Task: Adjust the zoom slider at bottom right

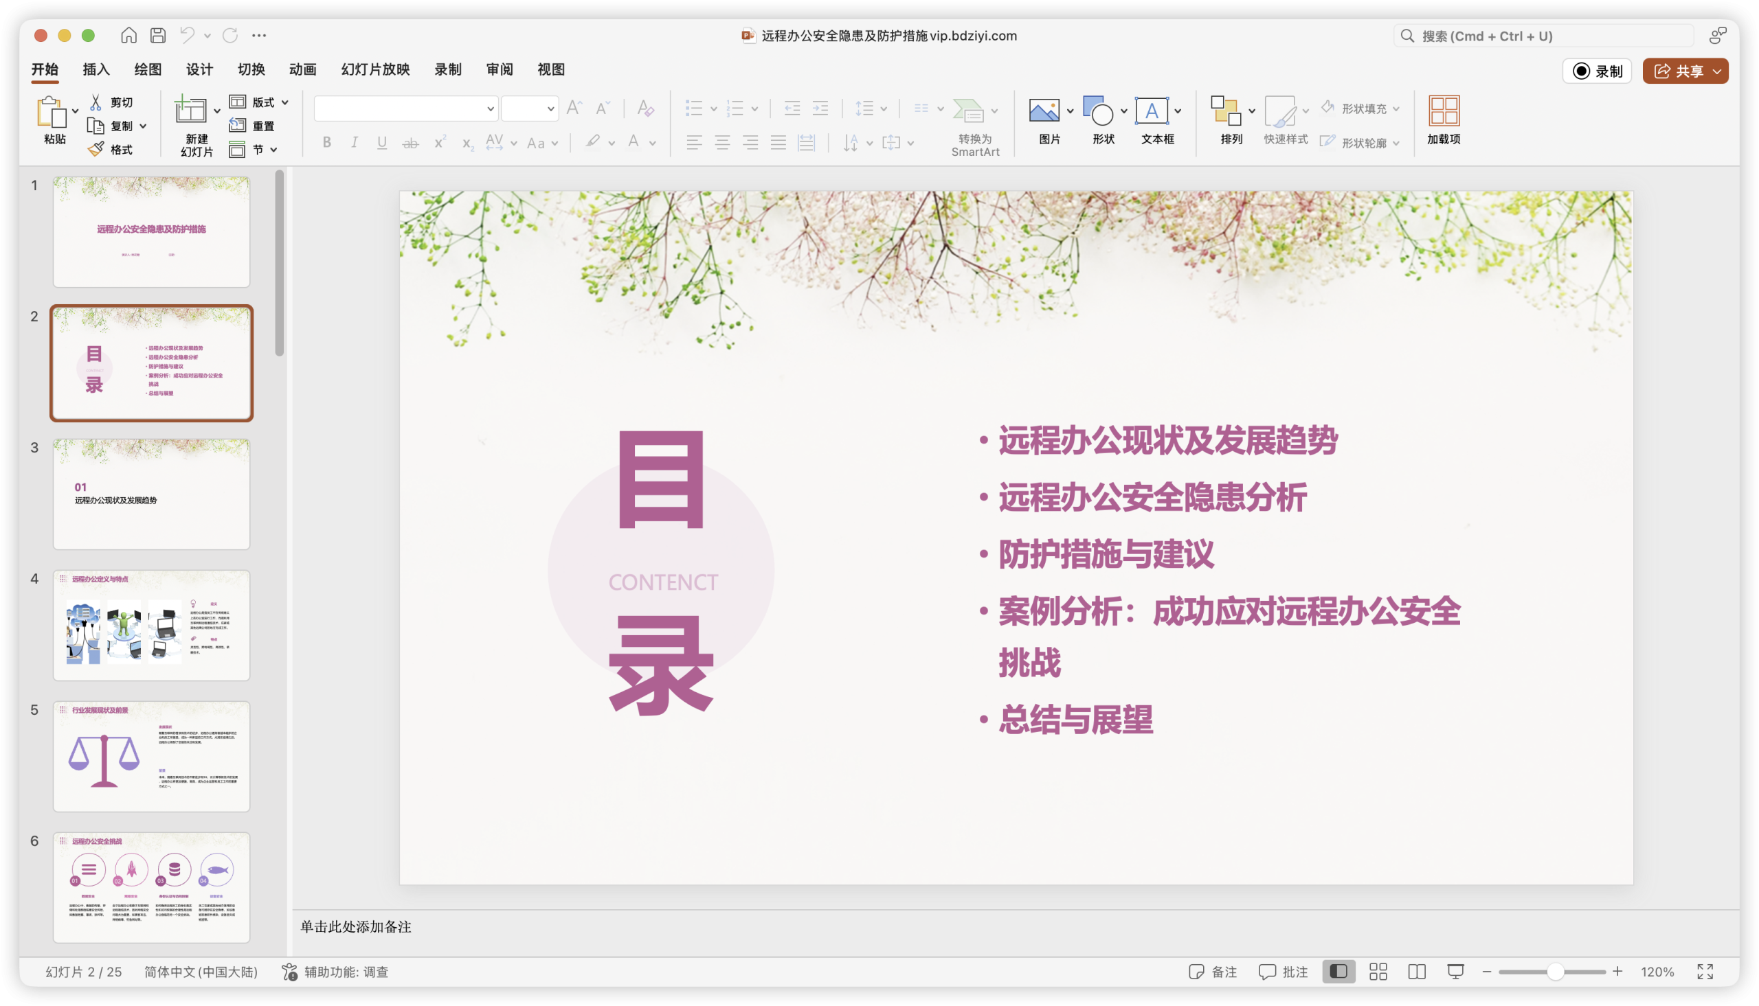Action: [1556, 971]
